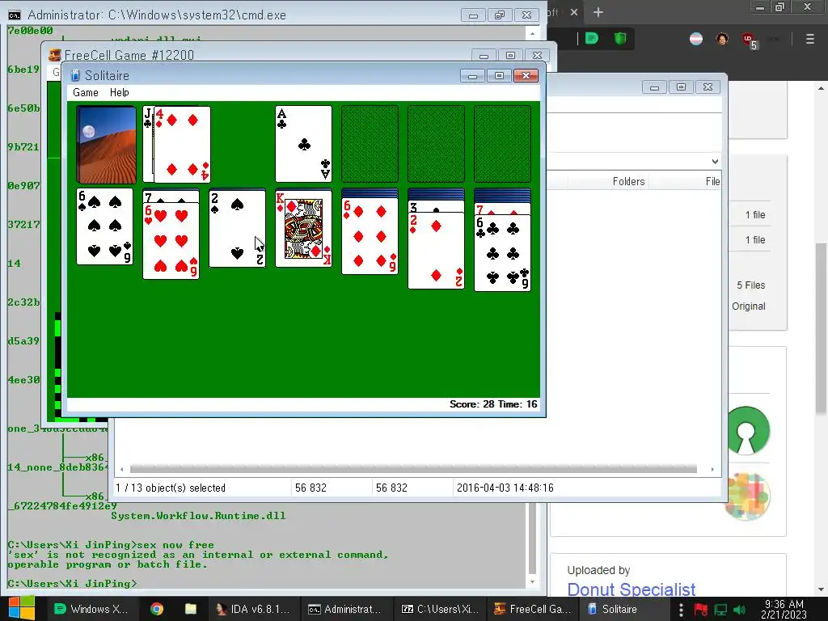Click the green shield extension icon
Screen dimensions: 828x621
pyautogui.click(x=620, y=39)
